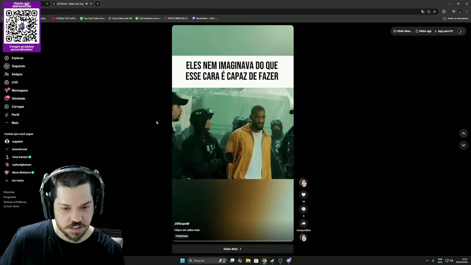Go to next video with down chevron
Viewport: 471px width, 265px height.
point(464,145)
